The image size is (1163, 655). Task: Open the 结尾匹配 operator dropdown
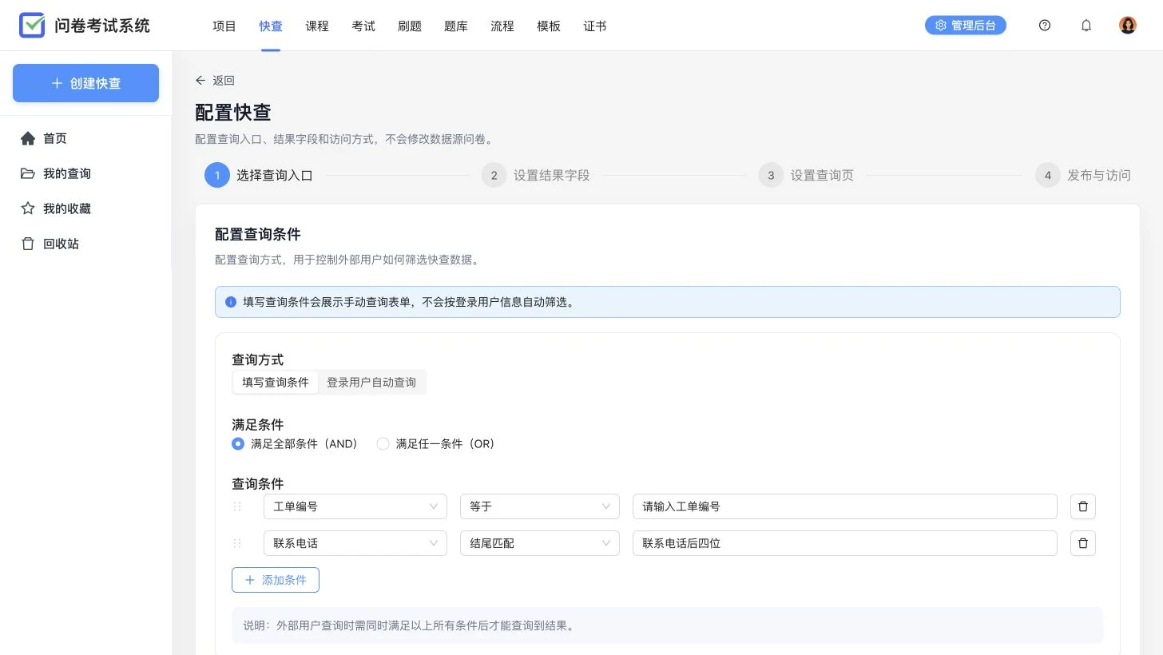[x=540, y=543]
